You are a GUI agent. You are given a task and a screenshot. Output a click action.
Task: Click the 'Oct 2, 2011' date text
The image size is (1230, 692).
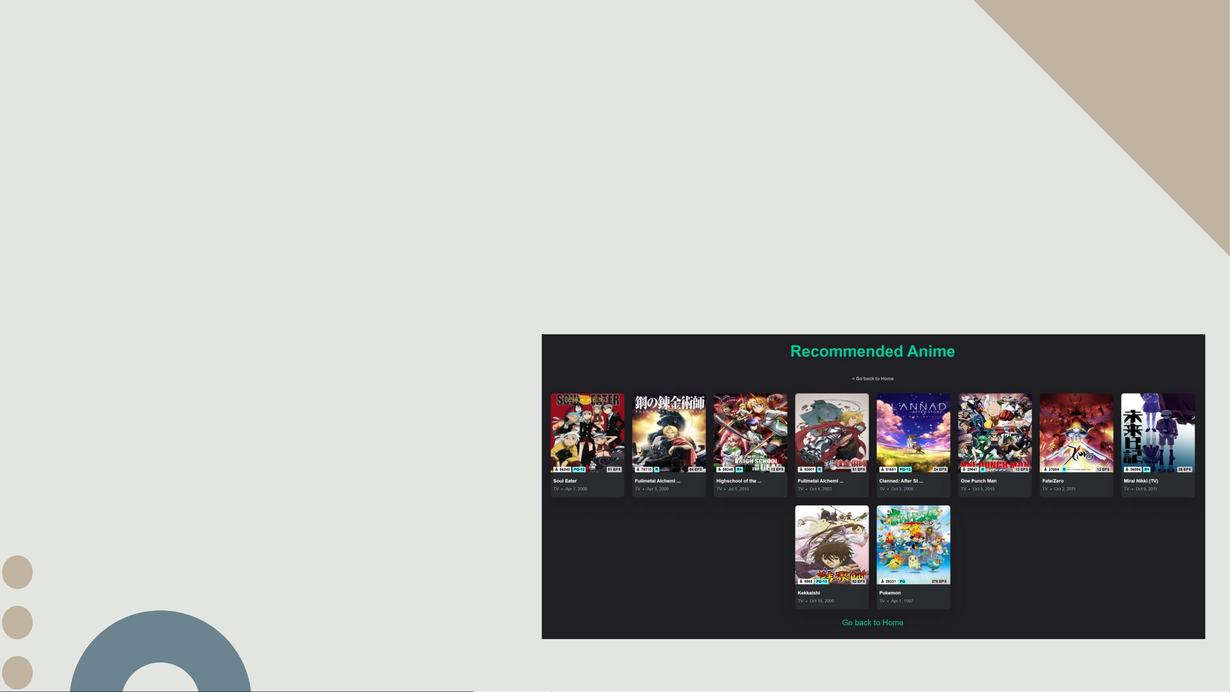pos(1065,489)
